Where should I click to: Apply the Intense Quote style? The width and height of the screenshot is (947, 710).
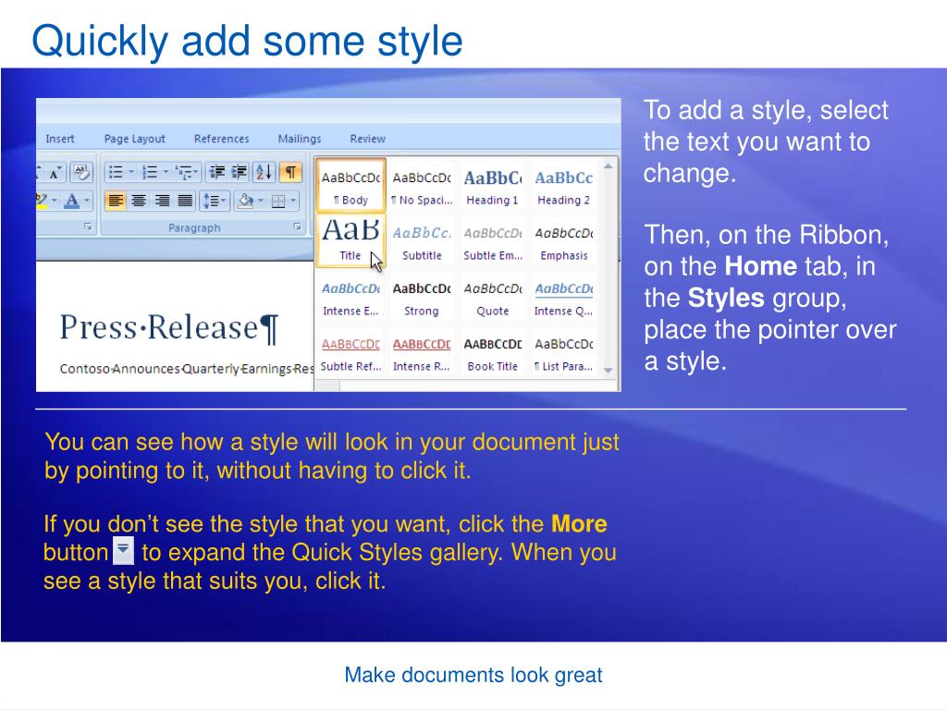click(563, 299)
